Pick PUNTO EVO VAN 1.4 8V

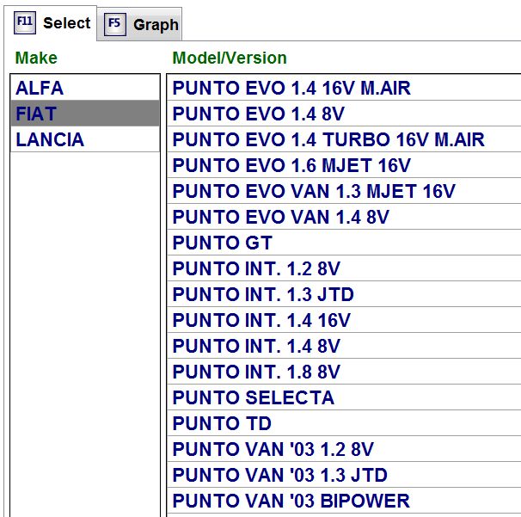344,217
